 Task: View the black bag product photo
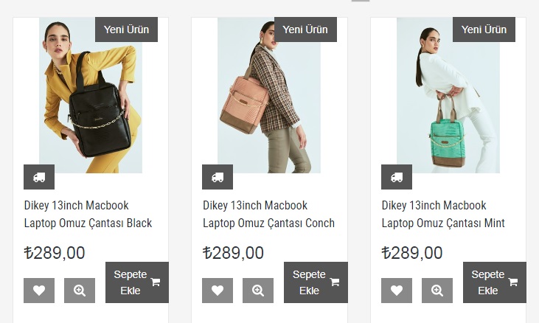[x=91, y=95]
